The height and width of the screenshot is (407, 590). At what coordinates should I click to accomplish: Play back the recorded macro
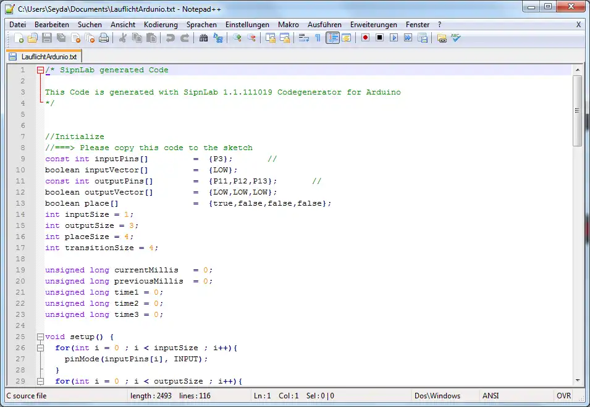(394, 38)
